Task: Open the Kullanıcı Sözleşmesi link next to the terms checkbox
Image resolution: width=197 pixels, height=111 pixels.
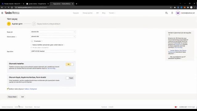Action: pyautogui.click(x=31, y=89)
